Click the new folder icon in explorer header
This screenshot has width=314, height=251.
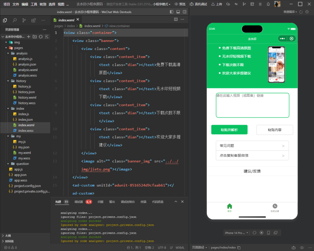click(x=35, y=37)
